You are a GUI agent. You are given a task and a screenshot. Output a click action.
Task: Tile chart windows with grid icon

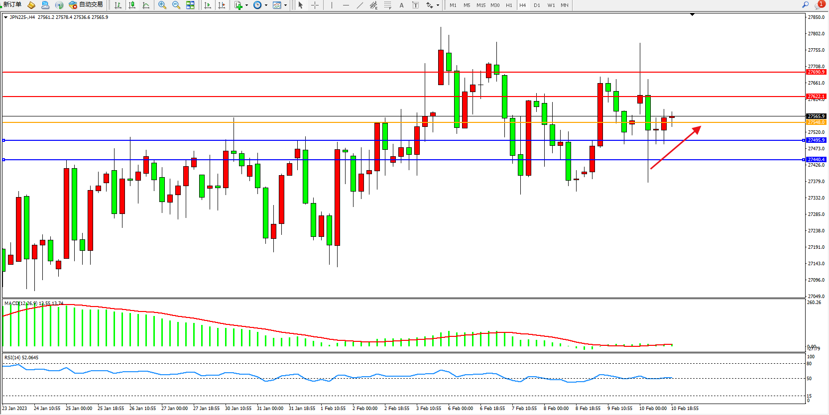tap(190, 5)
